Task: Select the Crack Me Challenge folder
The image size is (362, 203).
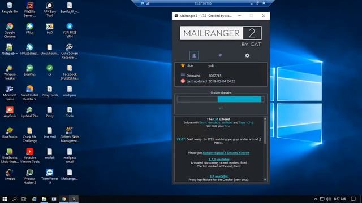Action: pyautogui.click(x=29, y=135)
